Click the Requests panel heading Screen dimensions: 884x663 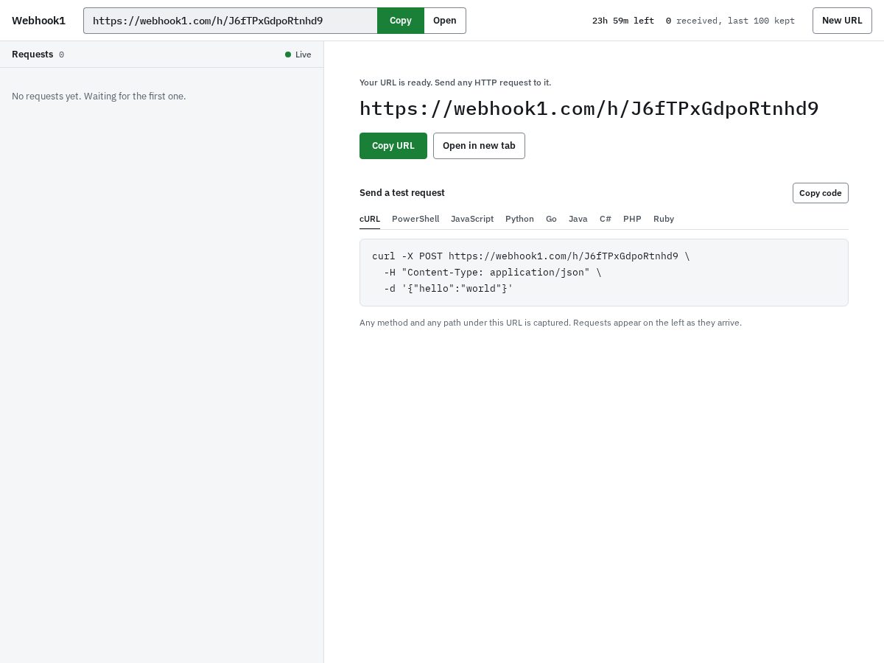[32, 55]
